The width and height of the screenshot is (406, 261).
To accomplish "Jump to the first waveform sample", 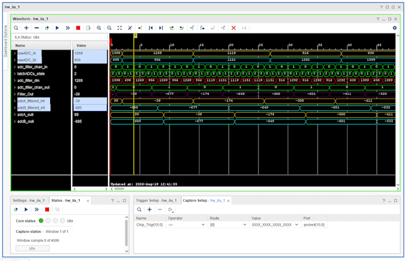I will click(x=150, y=28).
